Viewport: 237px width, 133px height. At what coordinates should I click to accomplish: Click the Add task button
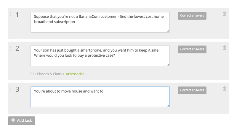pos(21,121)
